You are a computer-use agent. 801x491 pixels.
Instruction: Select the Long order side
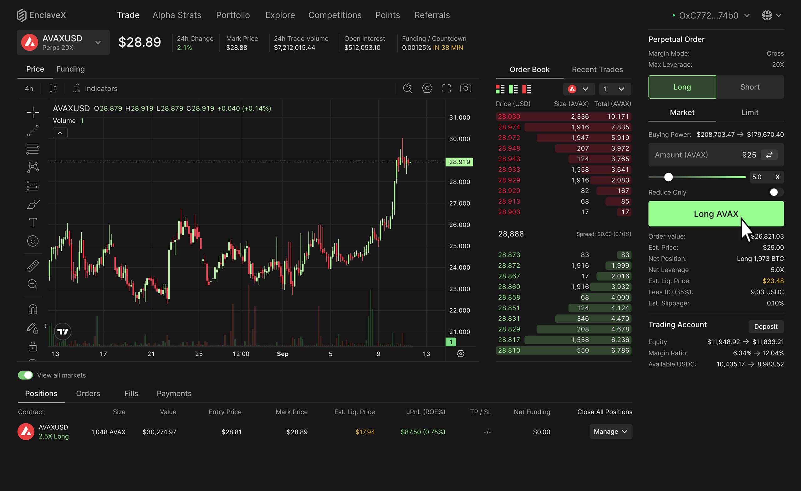pyautogui.click(x=682, y=87)
